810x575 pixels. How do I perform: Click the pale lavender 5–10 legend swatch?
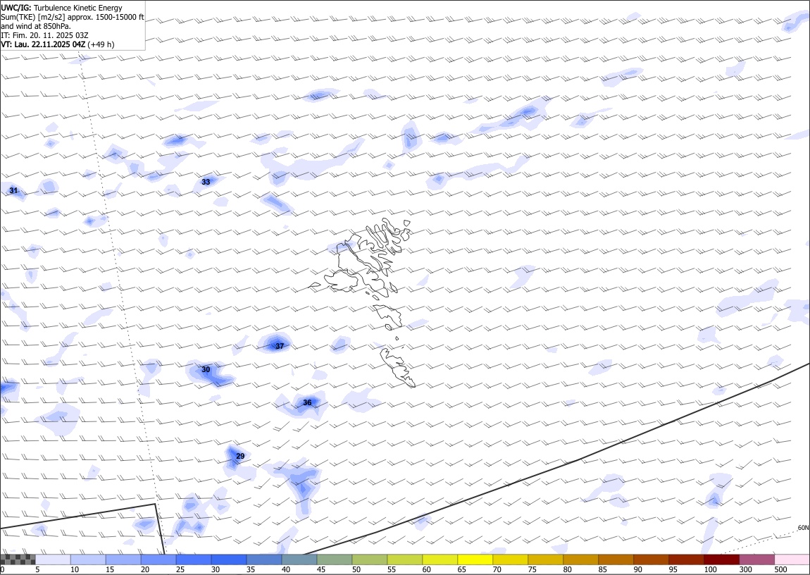pos(54,559)
